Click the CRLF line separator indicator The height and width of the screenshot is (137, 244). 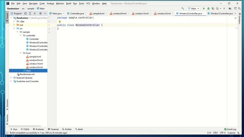click(x=215, y=133)
